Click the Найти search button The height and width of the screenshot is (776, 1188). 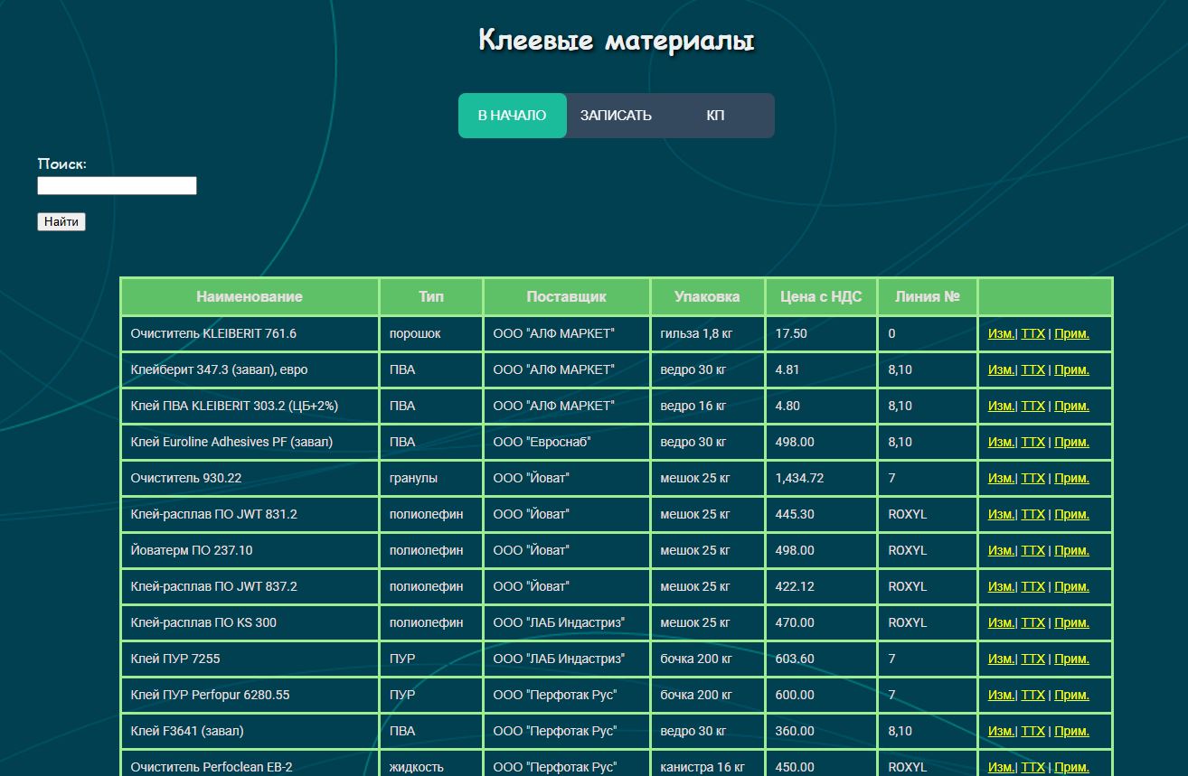coord(61,221)
